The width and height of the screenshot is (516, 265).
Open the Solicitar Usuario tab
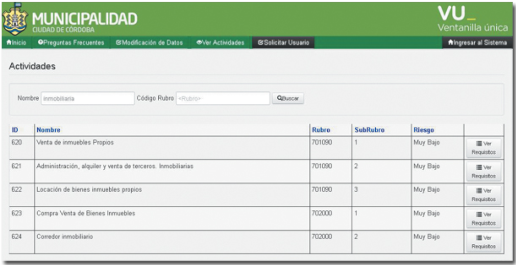pos(283,43)
